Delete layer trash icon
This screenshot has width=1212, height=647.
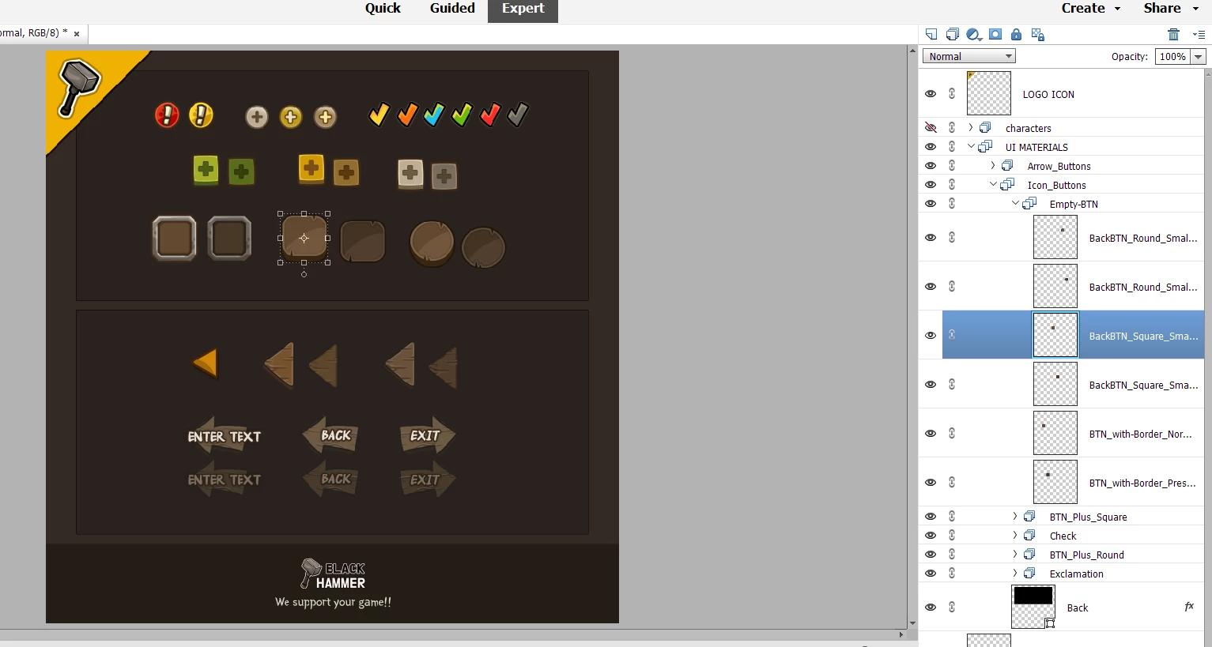1173,34
